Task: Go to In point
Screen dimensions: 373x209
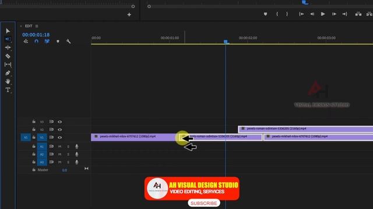Action: pos(301,14)
